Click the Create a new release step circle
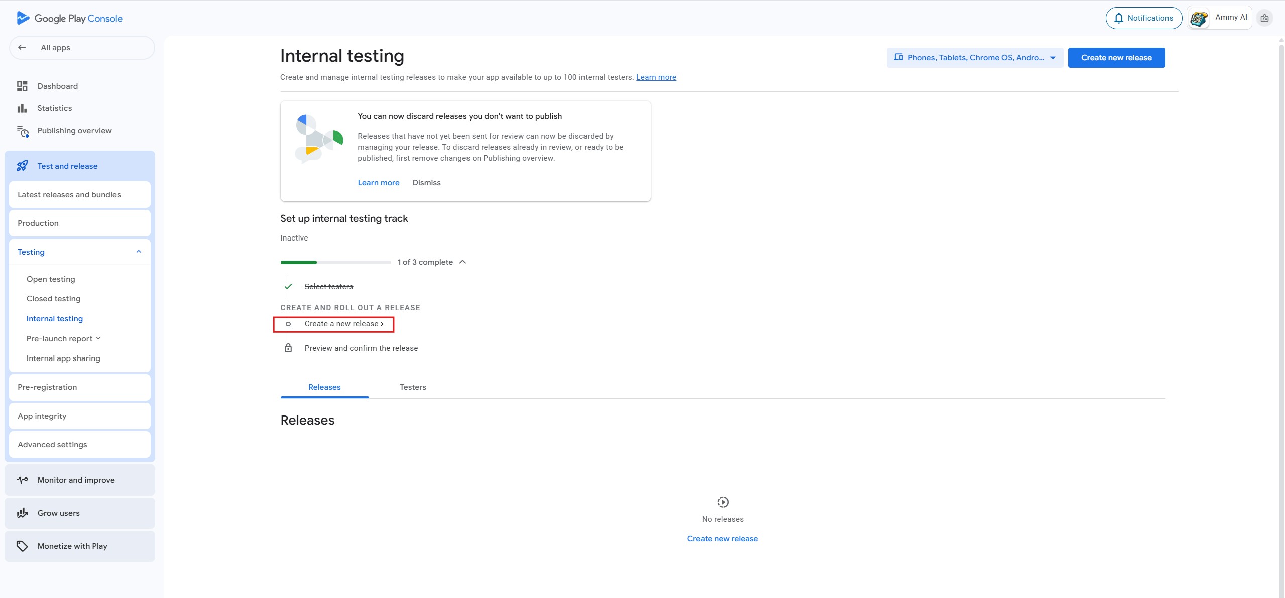Viewport: 1285px width, 598px height. 288,324
